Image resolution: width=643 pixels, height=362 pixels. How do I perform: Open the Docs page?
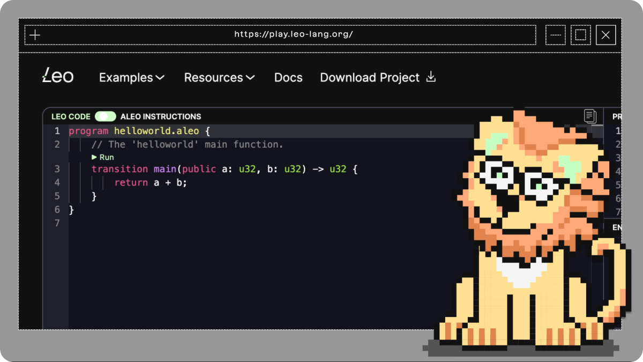tap(288, 78)
